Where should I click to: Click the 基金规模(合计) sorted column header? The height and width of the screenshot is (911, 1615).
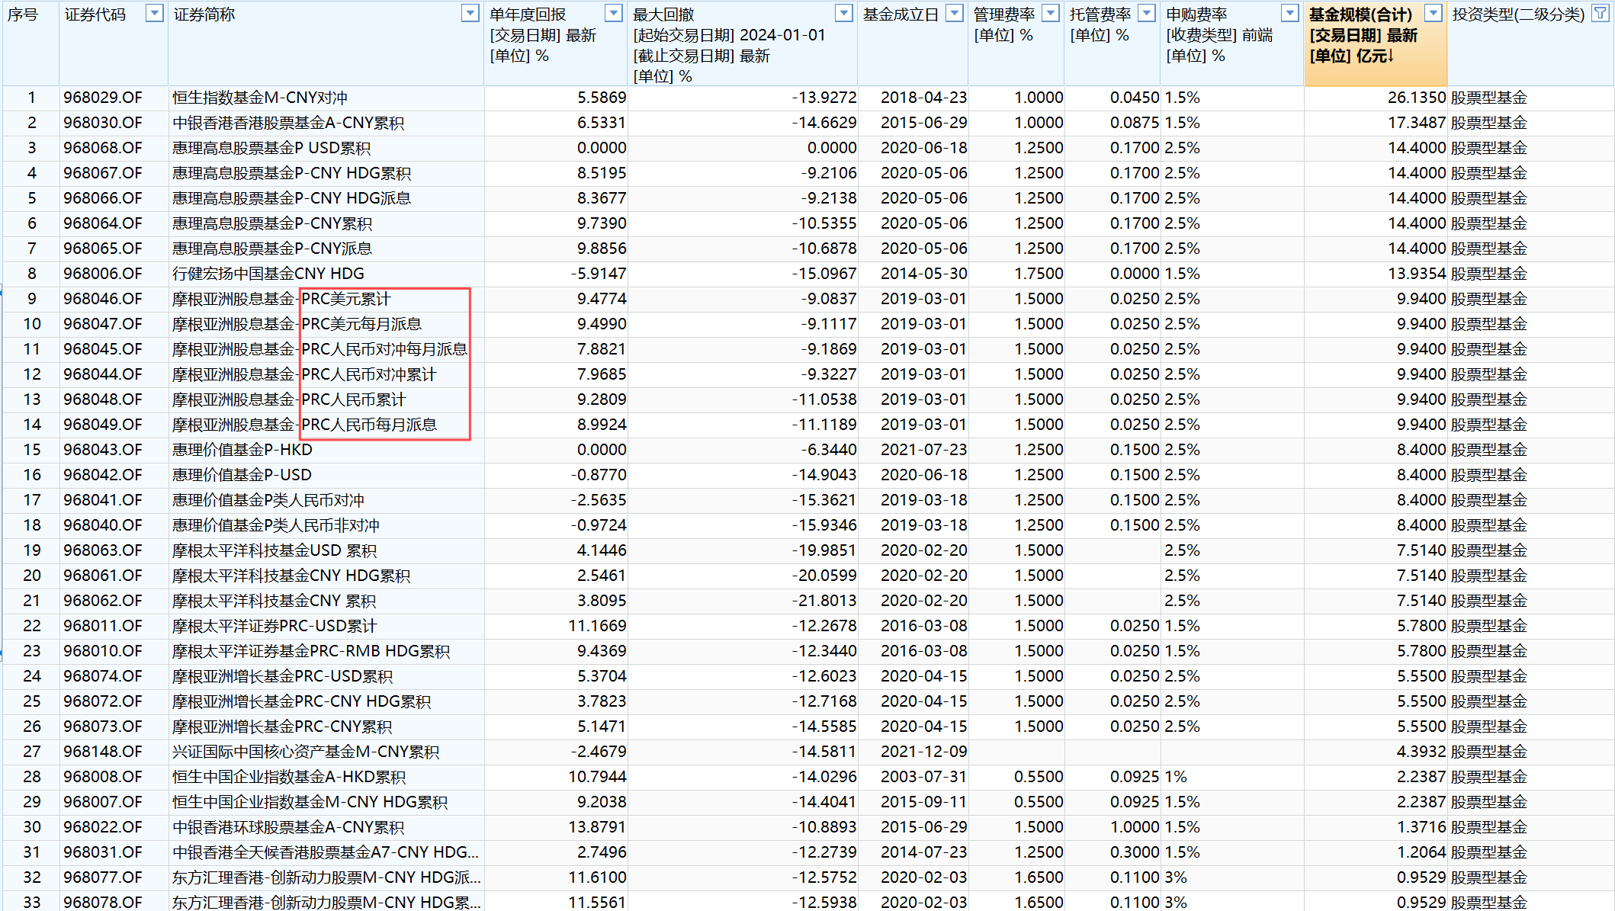click(1376, 43)
